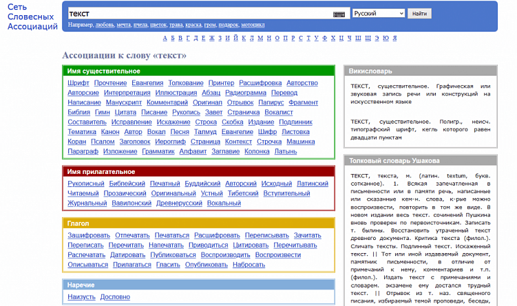The image size is (517, 306).
Task: Try the example word пчела
Action: tap(140, 25)
